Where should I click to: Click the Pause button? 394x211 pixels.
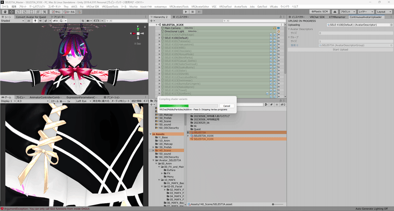coord(193,12)
